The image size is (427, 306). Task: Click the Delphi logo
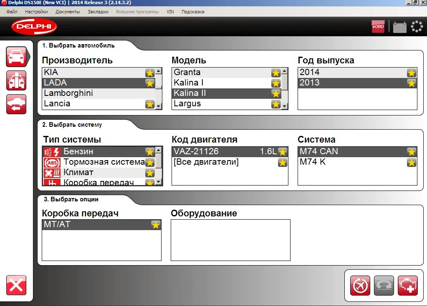34,26
